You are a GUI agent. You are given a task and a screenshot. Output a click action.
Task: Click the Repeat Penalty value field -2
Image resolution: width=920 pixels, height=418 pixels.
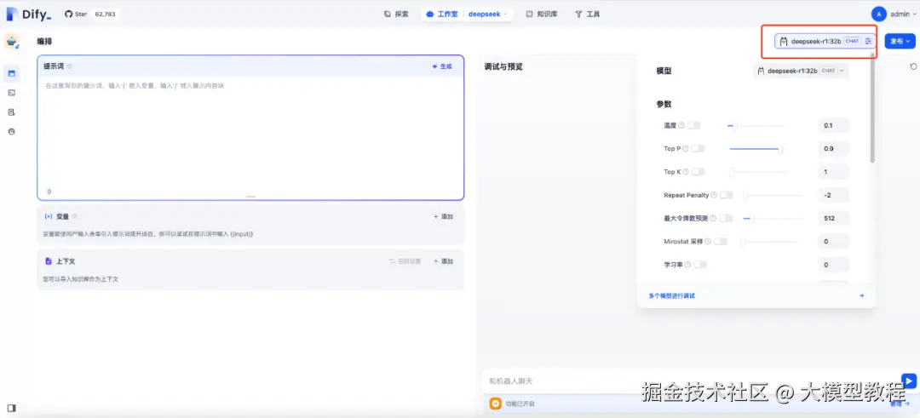click(834, 195)
